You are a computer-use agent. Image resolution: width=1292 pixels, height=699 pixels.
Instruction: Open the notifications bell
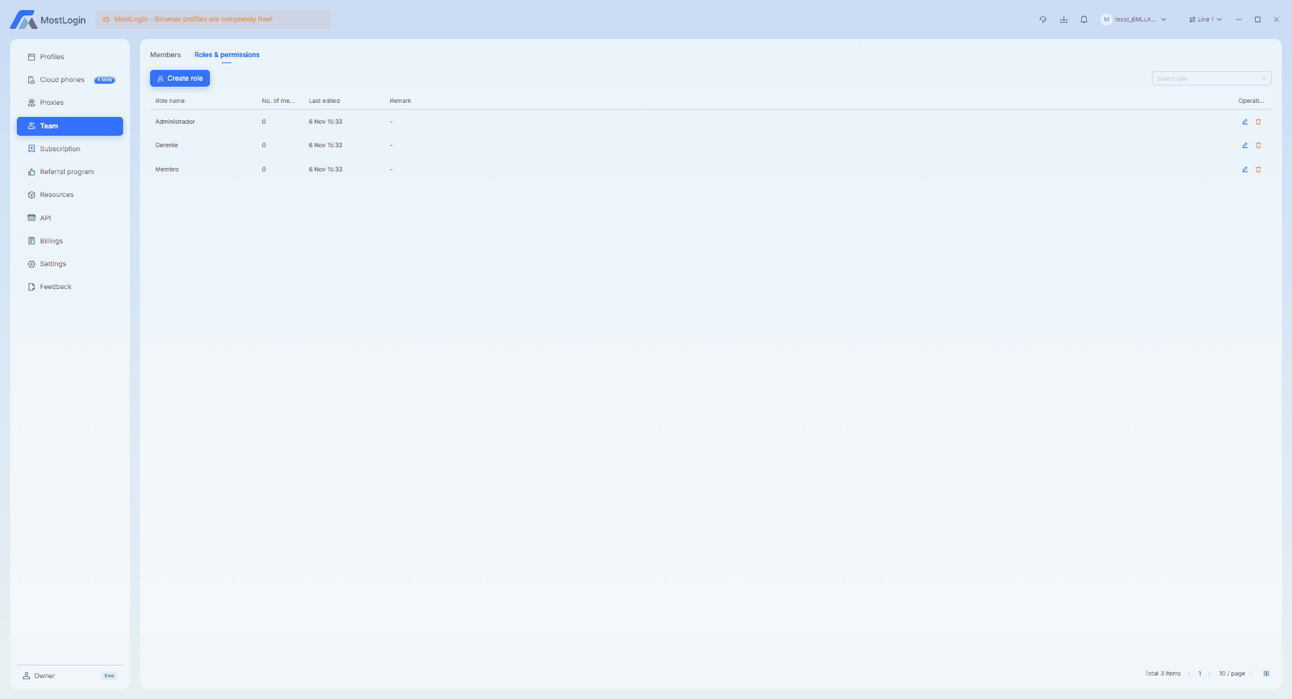tap(1083, 19)
